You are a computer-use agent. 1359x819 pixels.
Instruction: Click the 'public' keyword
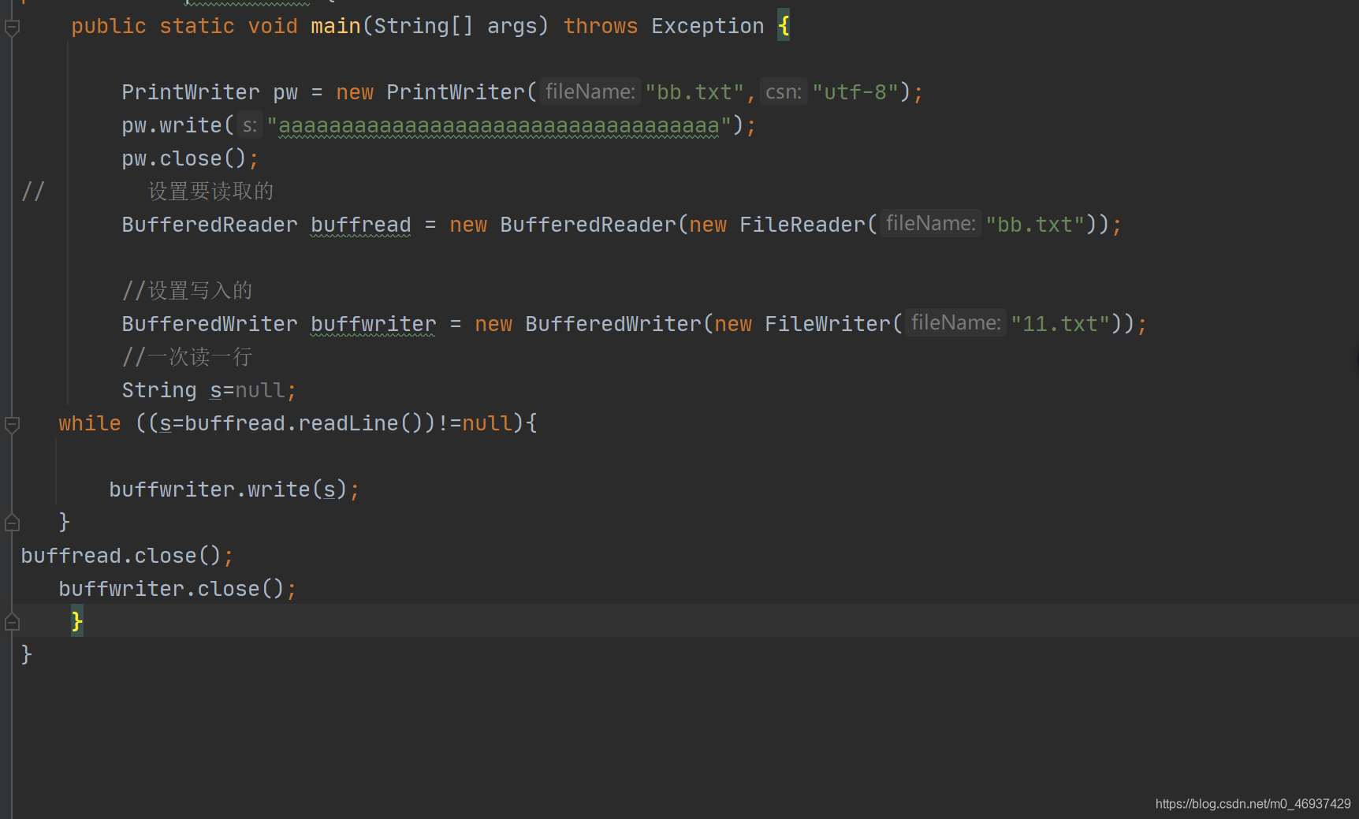(109, 26)
